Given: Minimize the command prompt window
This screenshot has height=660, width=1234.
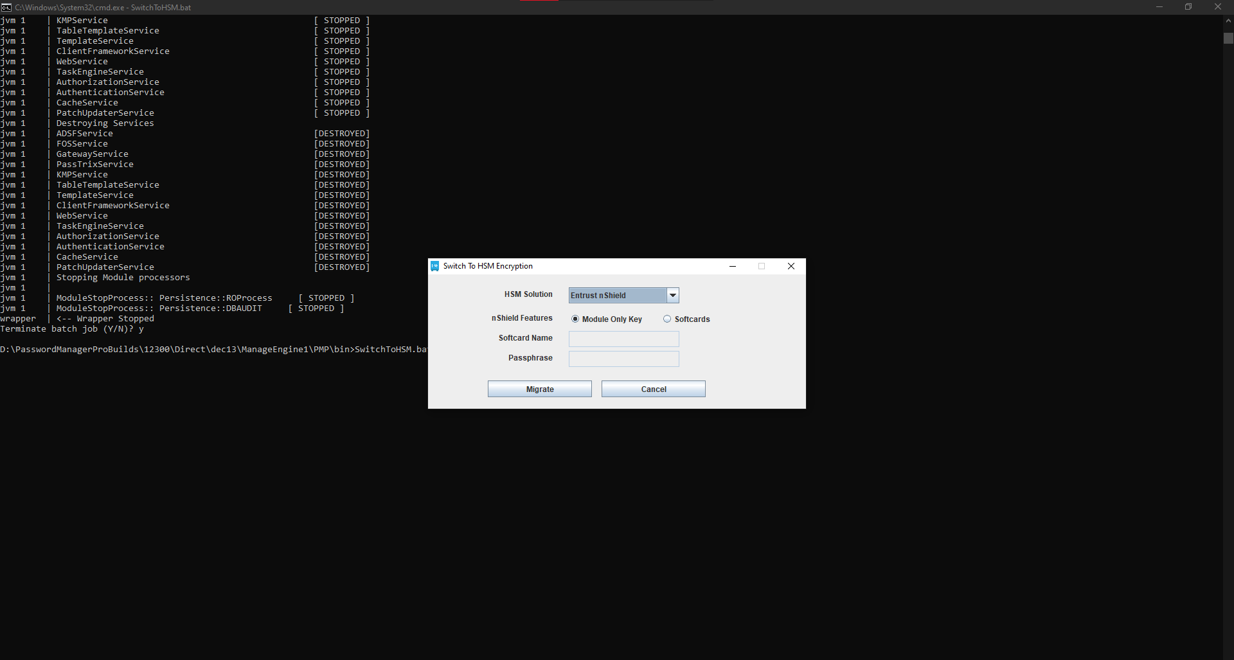Looking at the screenshot, I should pos(1159,7).
